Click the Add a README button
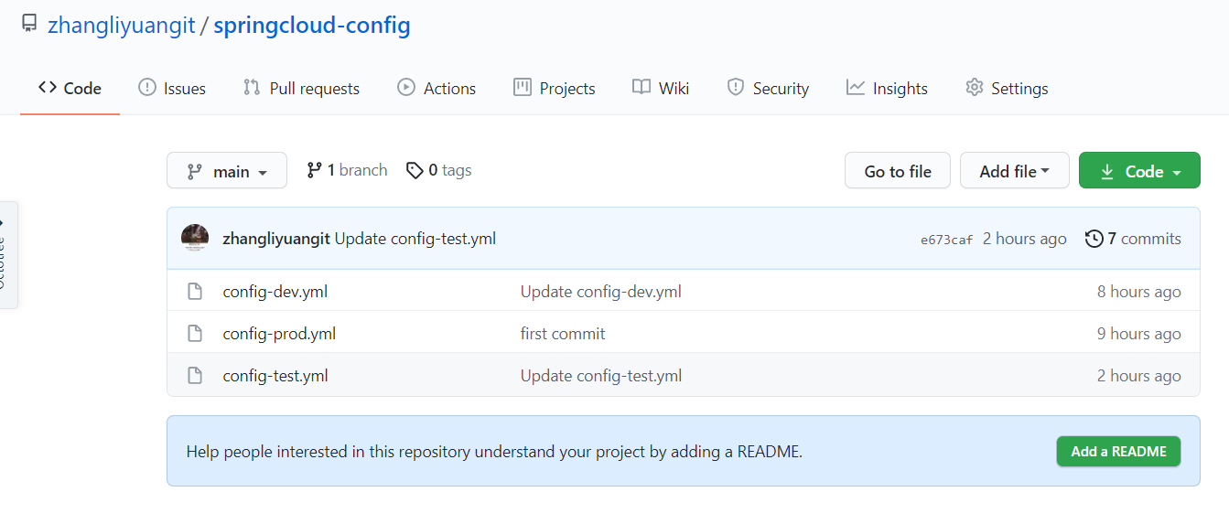The width and height of the screenshot is (1229, 524). pos(1118,451)
